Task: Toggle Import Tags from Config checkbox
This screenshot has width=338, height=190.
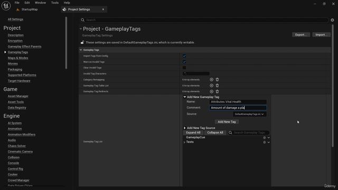Action: pyautogui.click(x=184, y=56)
